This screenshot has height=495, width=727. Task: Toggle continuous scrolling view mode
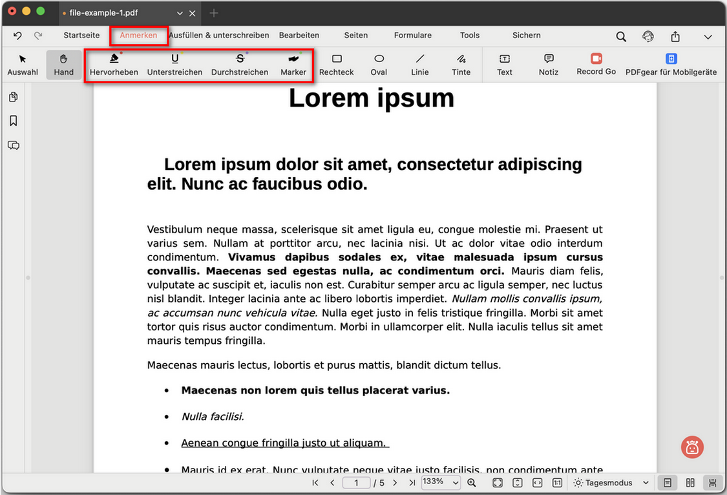[x=713, y=483]
